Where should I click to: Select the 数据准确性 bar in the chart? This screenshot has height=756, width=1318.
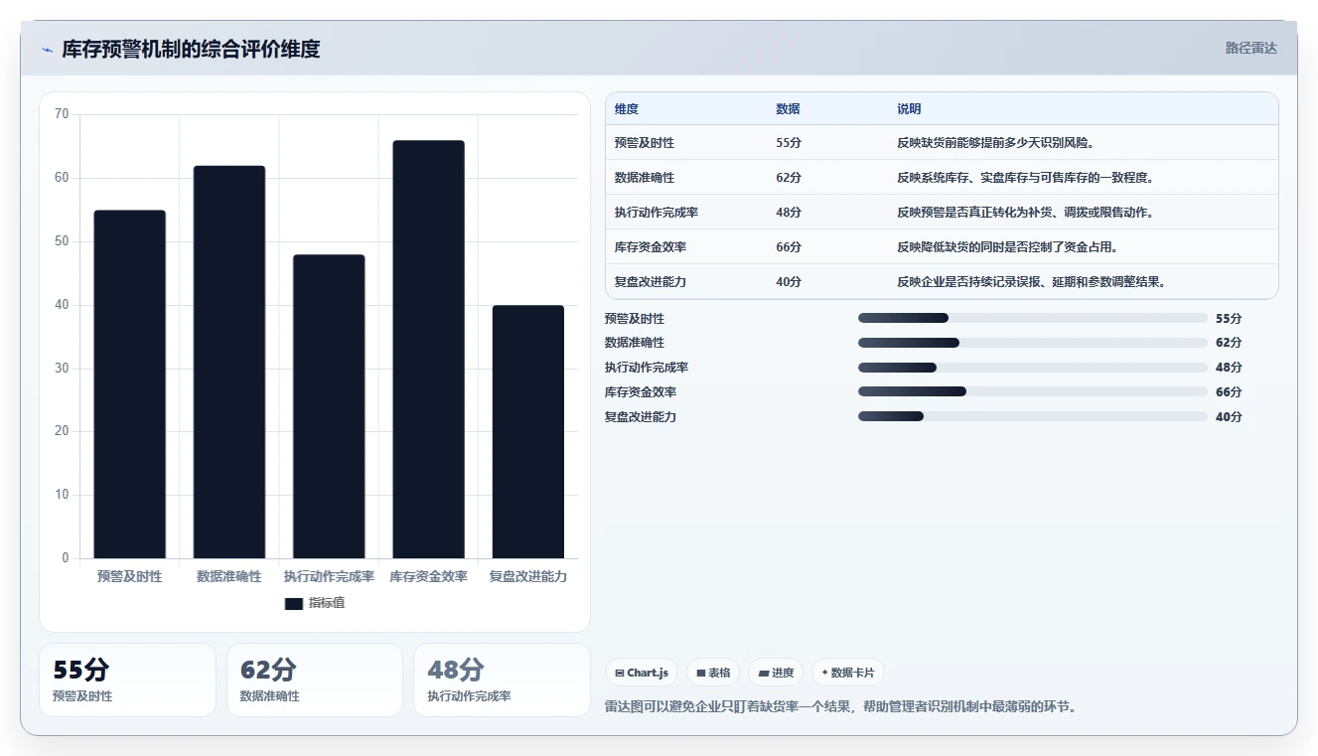click(229, 362)
